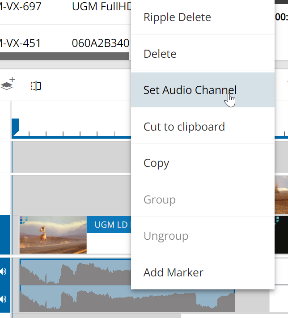Click the UGM LD clip title bar
The height and width of the screenshot is (318, 288).
click(108, 225)
